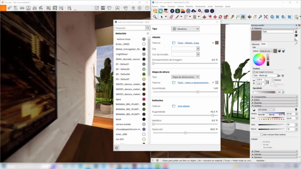Viewport: 301px width, 169px height.
Task: Click the 'Usar albedo' link
Action: point(183,106)
